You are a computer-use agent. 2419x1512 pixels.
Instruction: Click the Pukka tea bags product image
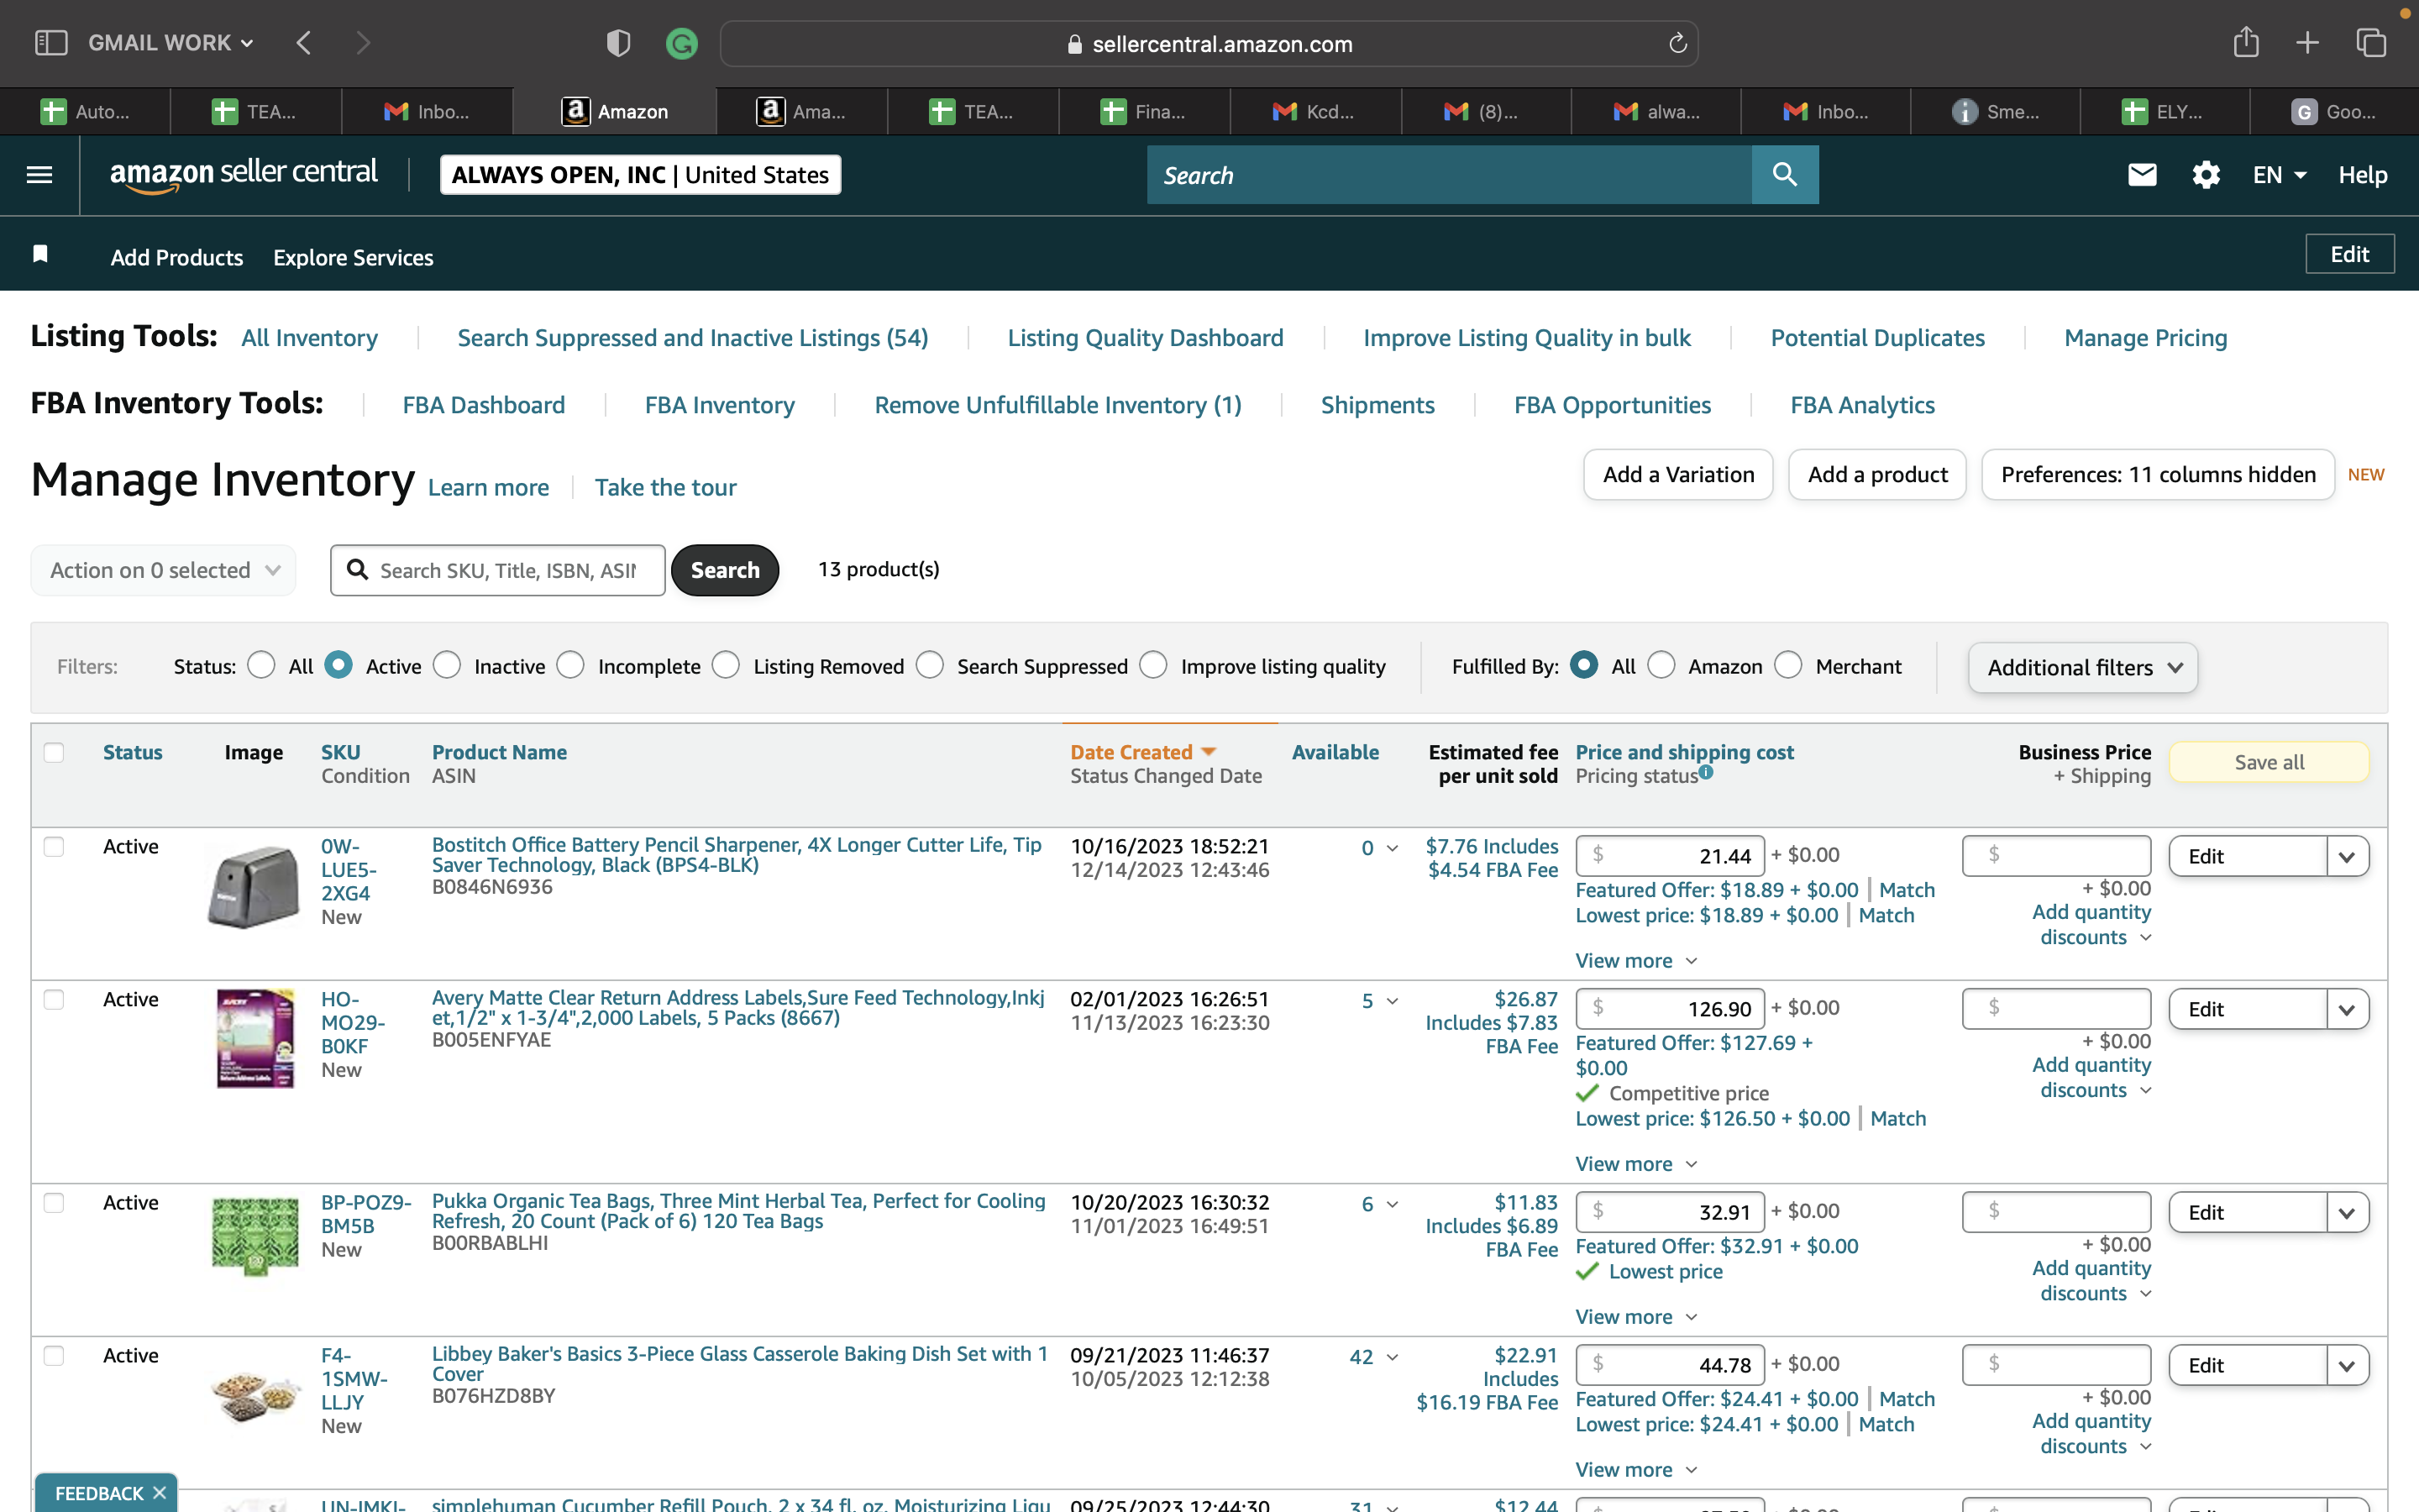point(256,1236)
